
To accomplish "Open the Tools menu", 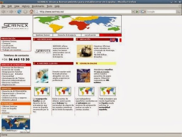I will pyautogui.click(x=50, y=6).
